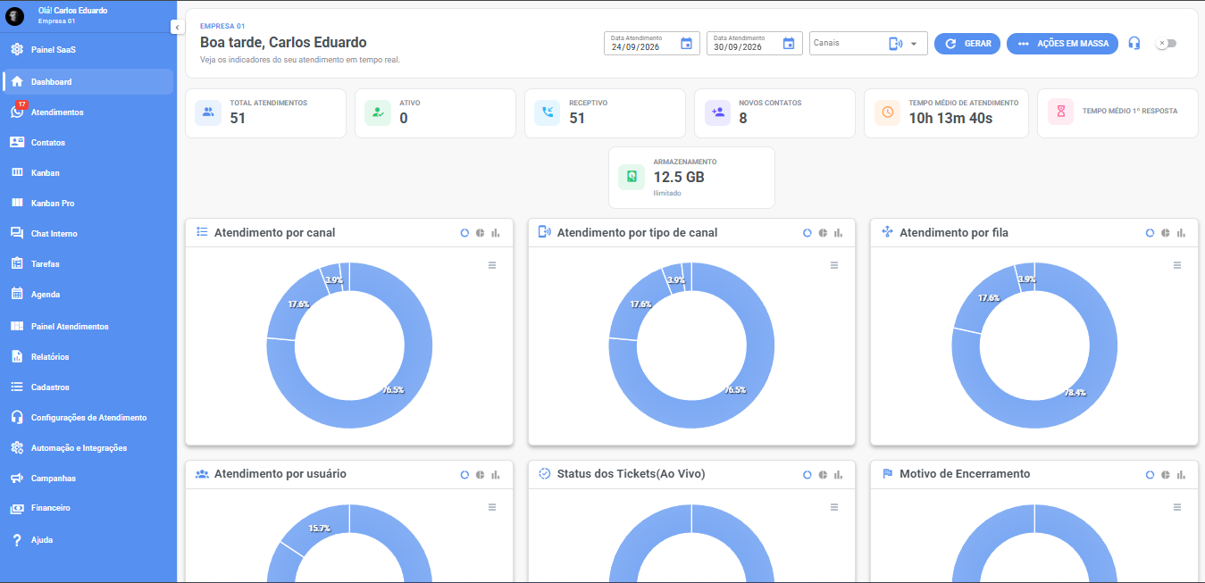The image size is (1205, 583).
Task: Click the Automação e Integrações gears icon
Action: pos(17,447)
